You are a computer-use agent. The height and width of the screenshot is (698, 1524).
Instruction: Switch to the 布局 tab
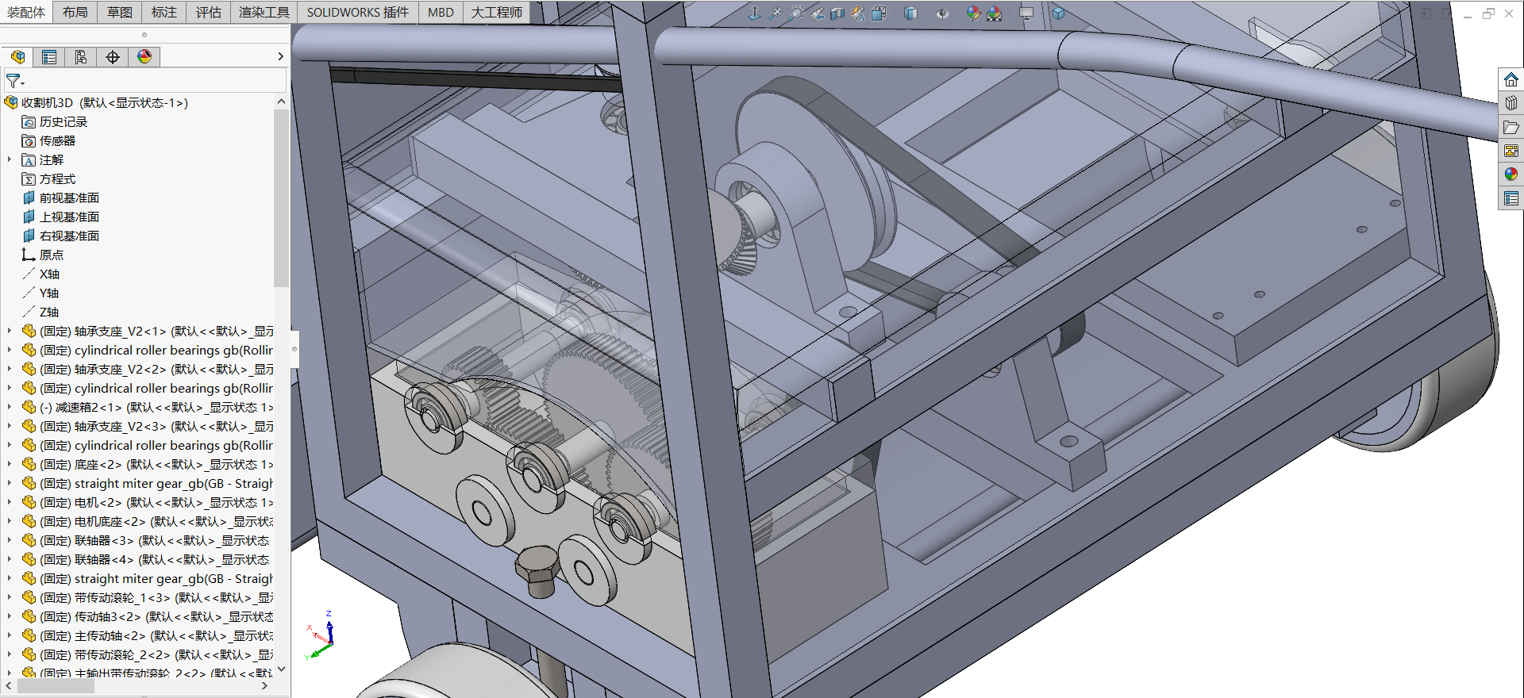[x=75, y=12]
